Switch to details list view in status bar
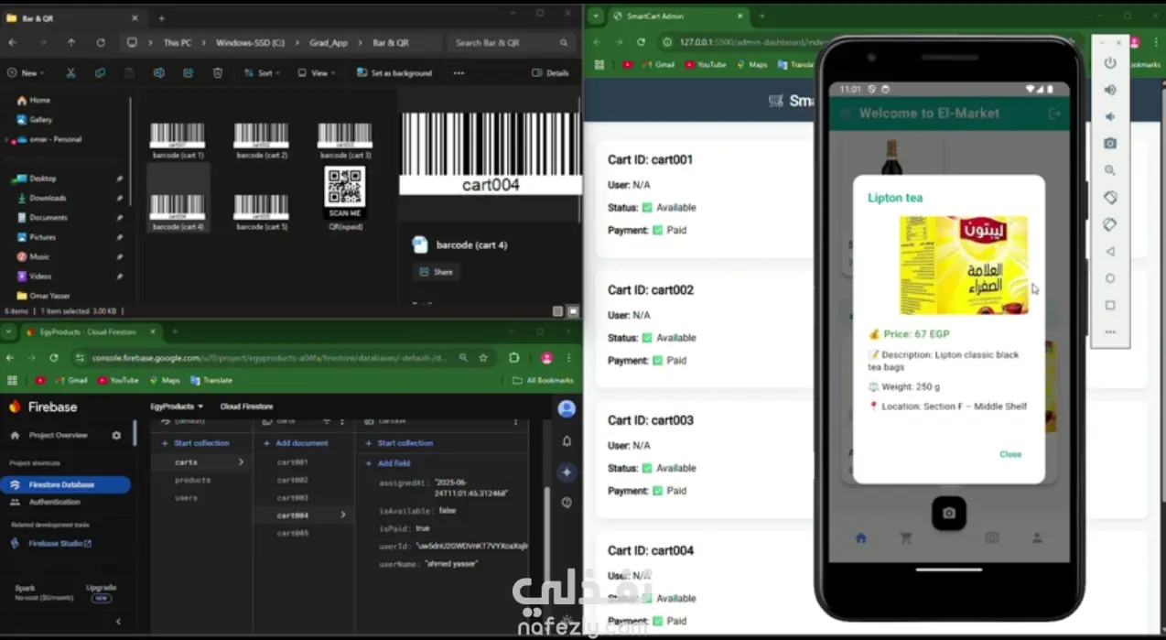Viewport: 1166px width, 640px height. tap(558, 311)
